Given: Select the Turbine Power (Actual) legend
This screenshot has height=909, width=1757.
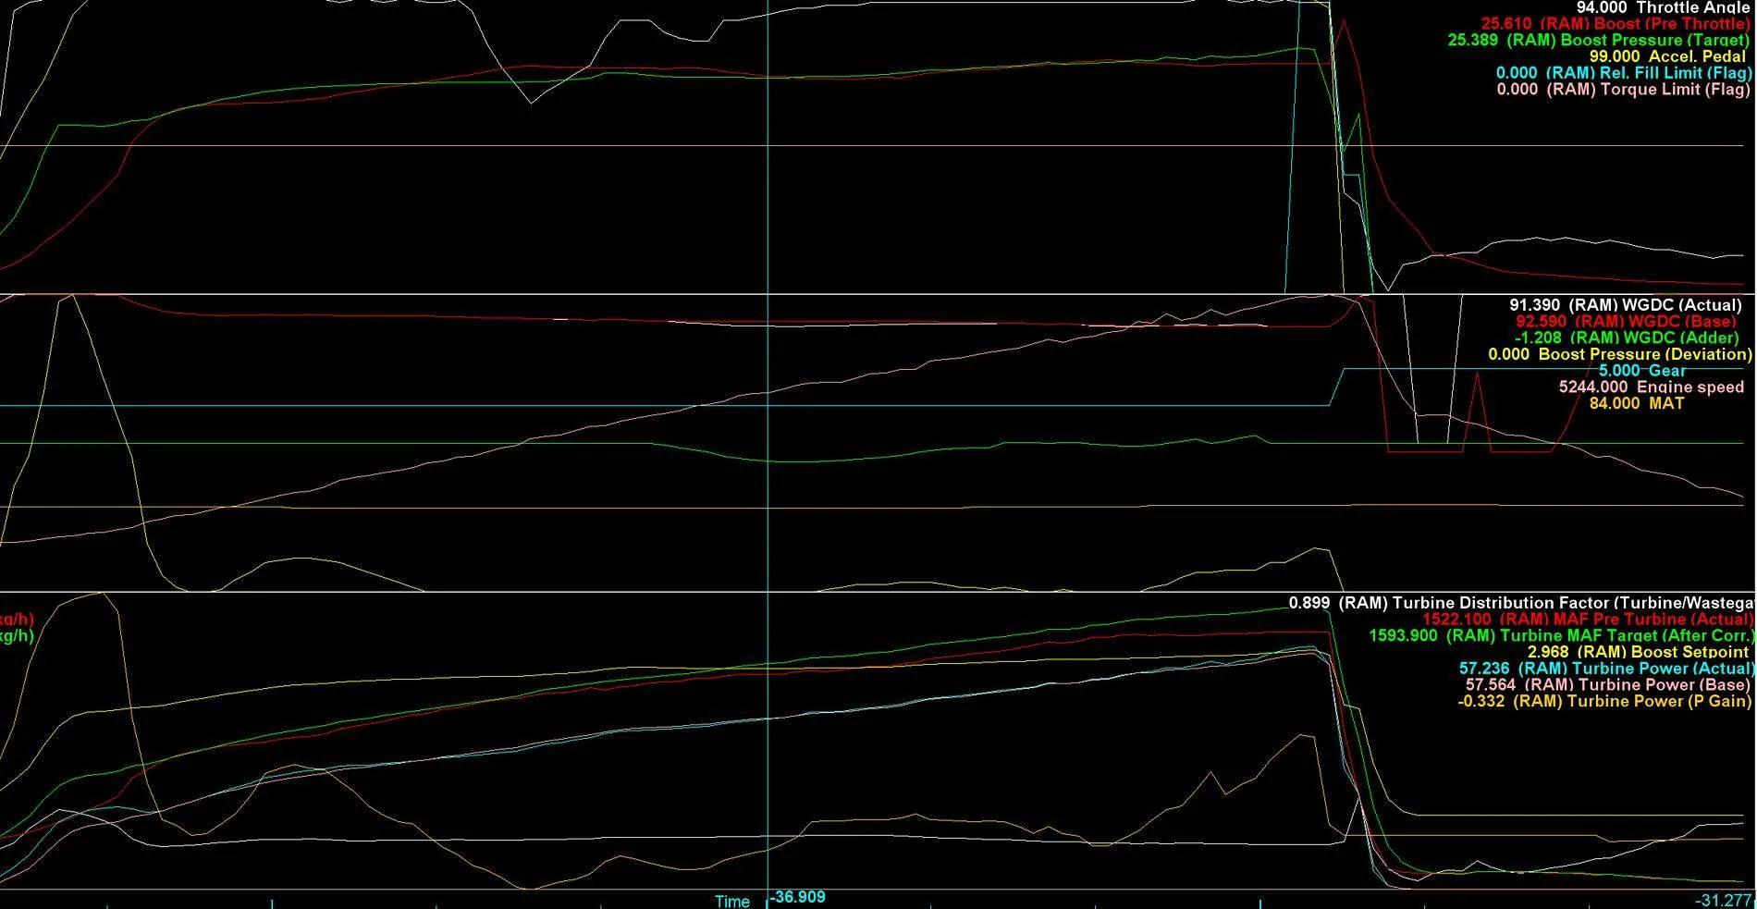Looking at the screenshot, I should [x=1606, y=669].
